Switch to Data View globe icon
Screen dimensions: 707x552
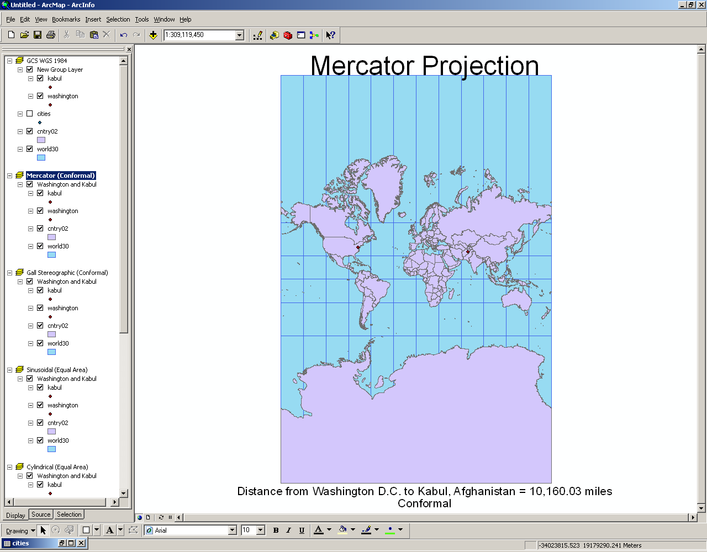pyautogui.click(x=139, y=517)
